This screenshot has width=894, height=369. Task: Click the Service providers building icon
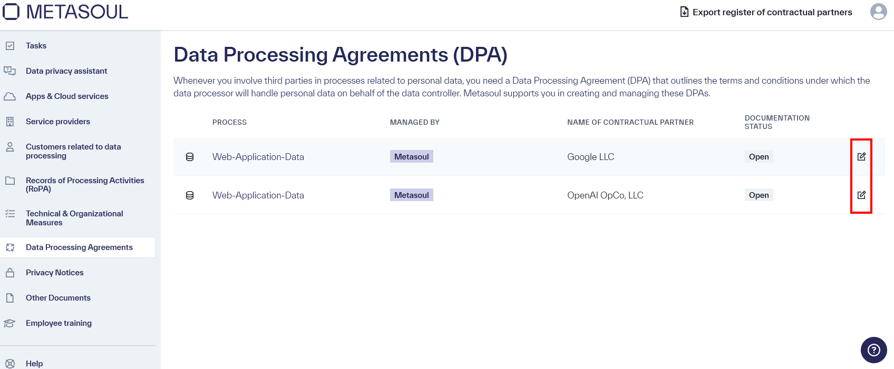pyautogui.click(x=11, y=121)
